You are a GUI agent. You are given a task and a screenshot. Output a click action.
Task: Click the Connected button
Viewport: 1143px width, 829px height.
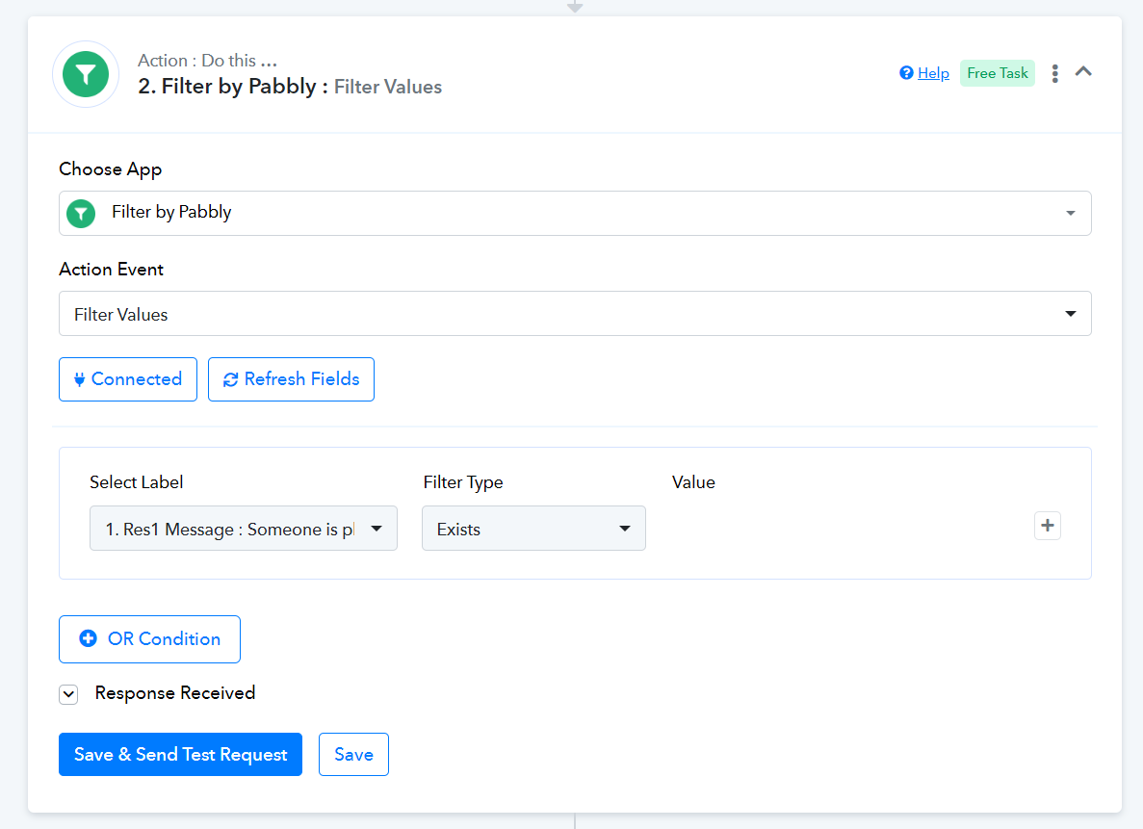(127, 379)
